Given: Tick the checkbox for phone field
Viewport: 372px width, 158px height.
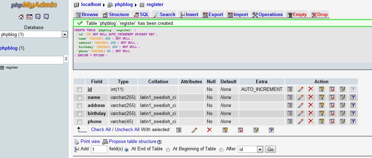Looking at the screenshot, I should [79, 122].
